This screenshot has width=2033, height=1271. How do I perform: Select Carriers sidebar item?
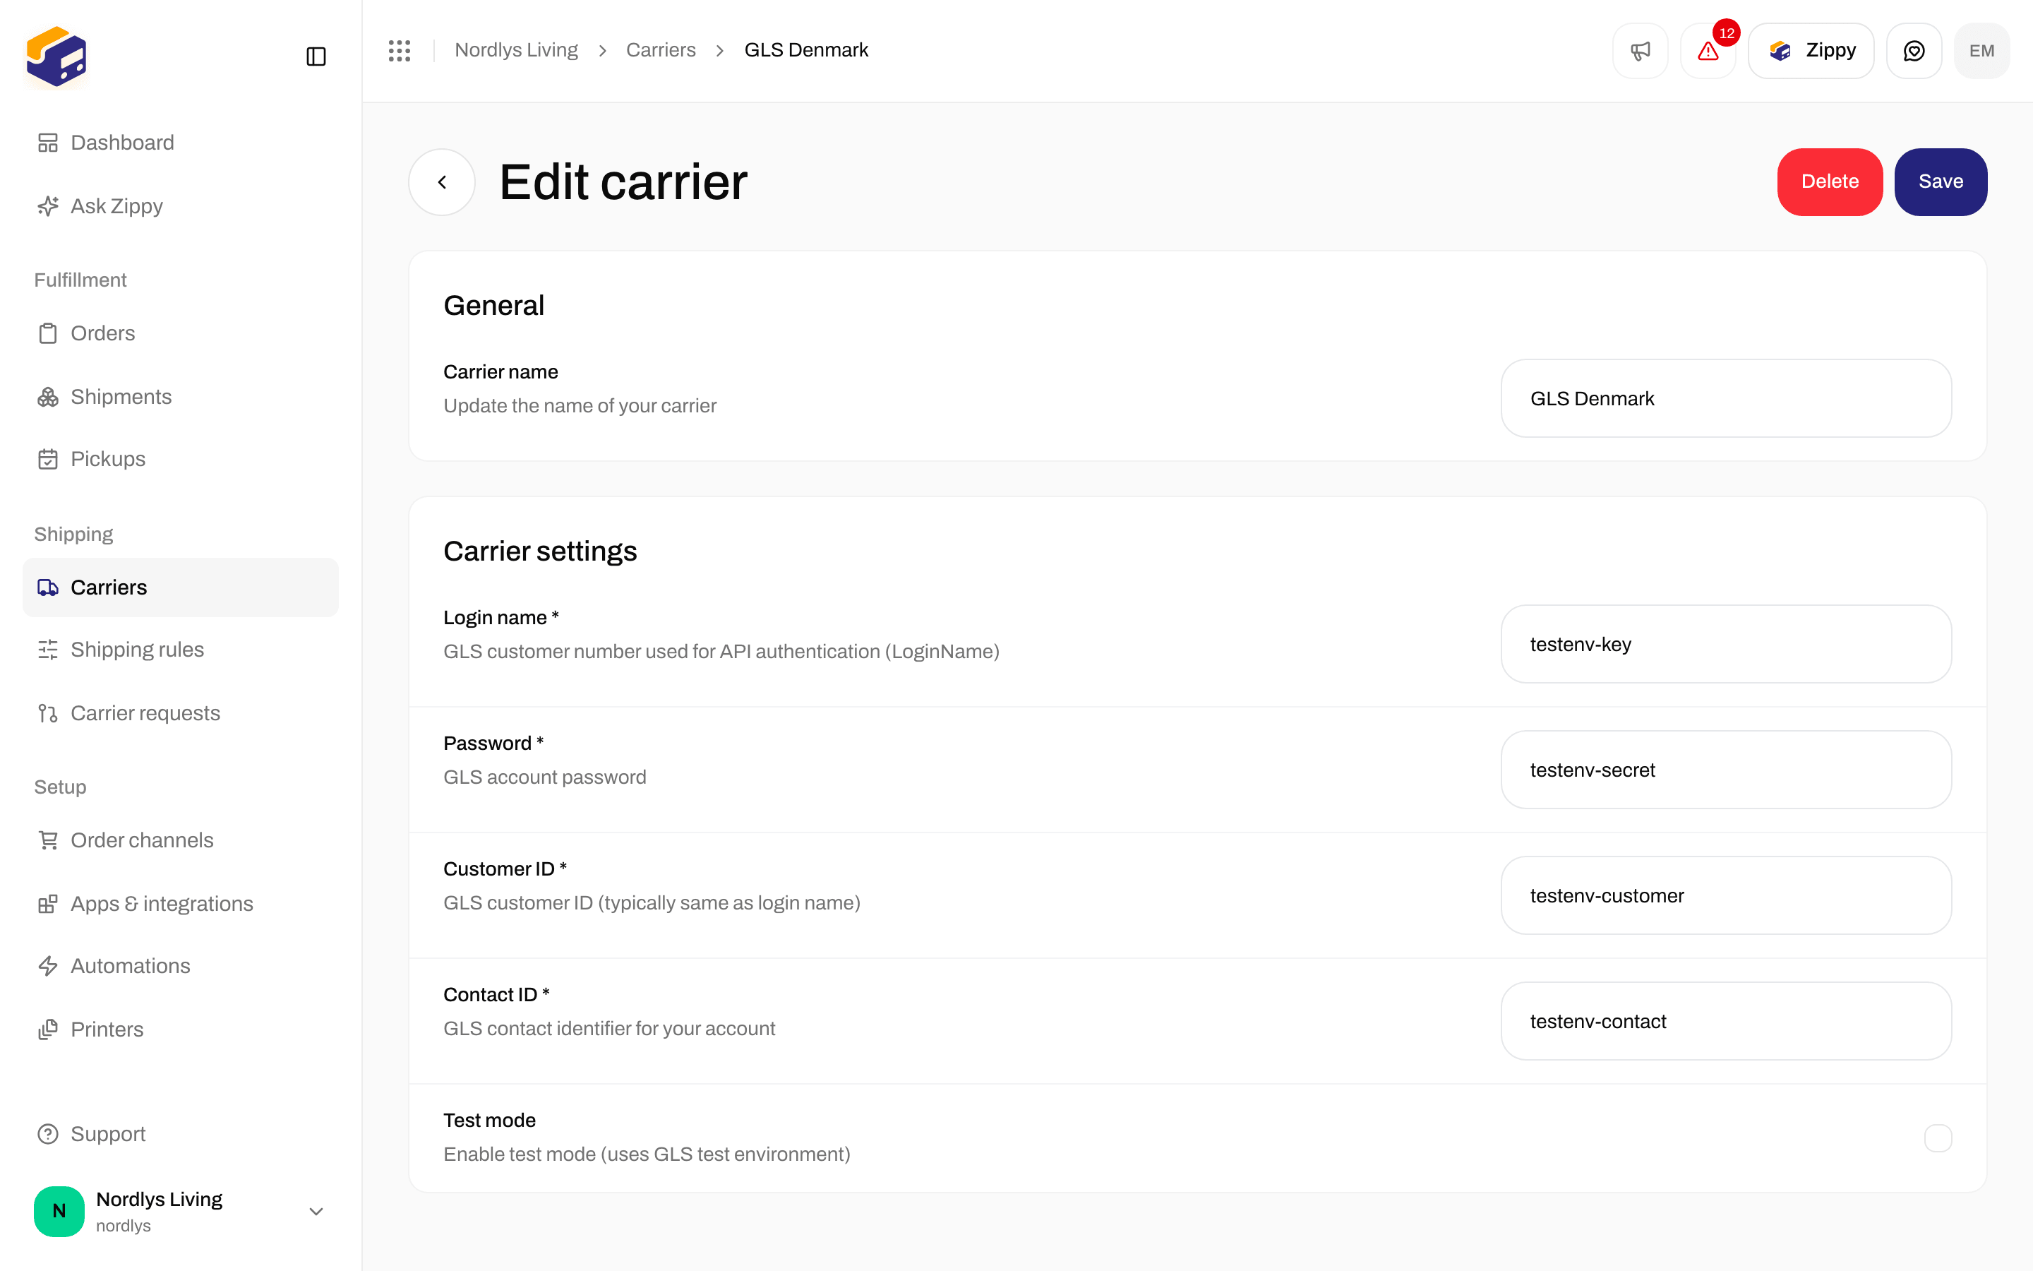click(x=181, y=587)
